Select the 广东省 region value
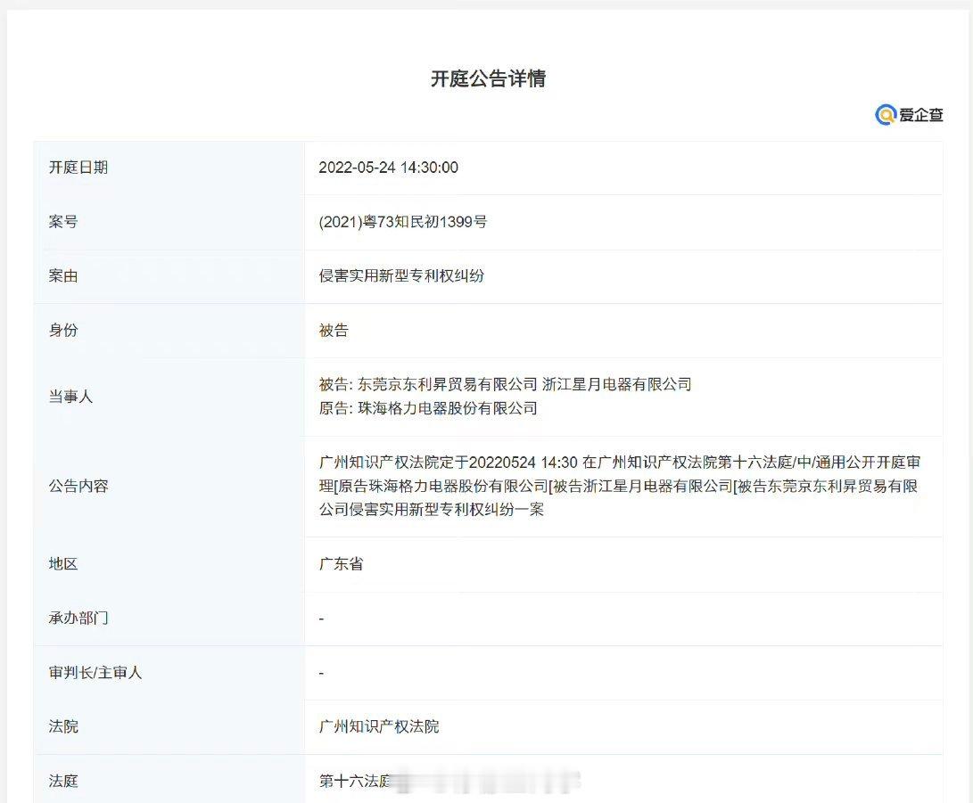Screen dimensions: 973x803 (342, 564)
